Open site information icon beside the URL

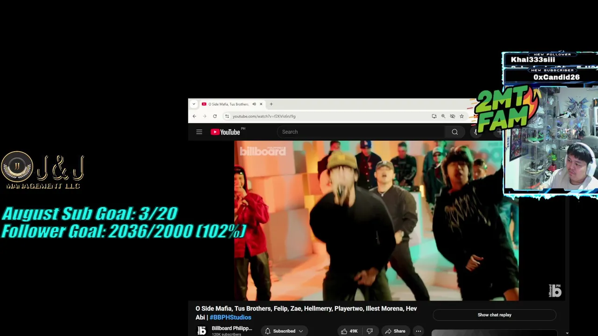(x=227, y=116)
